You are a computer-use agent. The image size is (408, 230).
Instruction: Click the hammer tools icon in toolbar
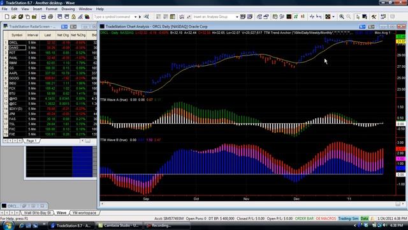374,17
